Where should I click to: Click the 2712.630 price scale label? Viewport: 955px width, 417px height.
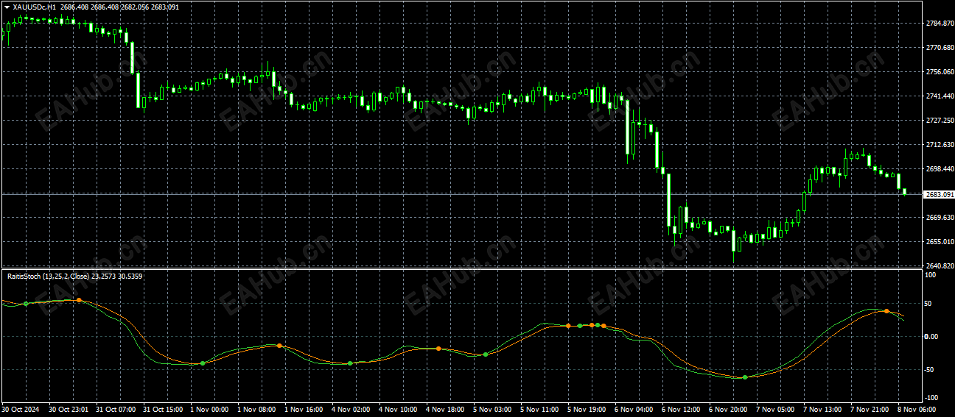click(x=939, y=144)
